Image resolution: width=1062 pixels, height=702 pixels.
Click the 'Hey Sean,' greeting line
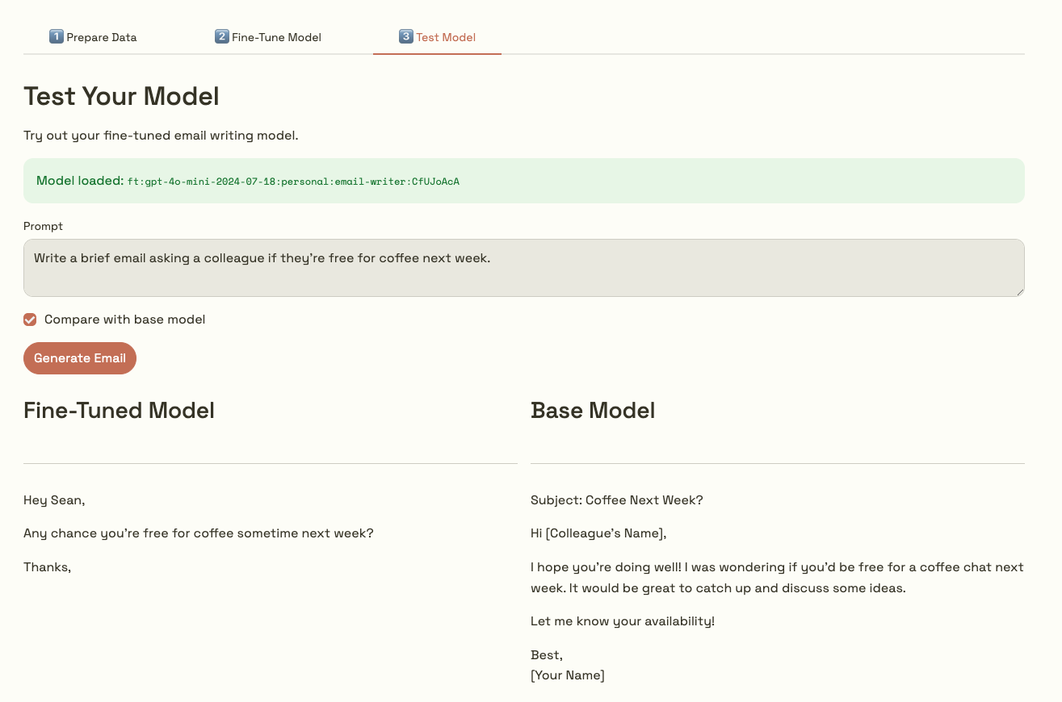(54, 500)
